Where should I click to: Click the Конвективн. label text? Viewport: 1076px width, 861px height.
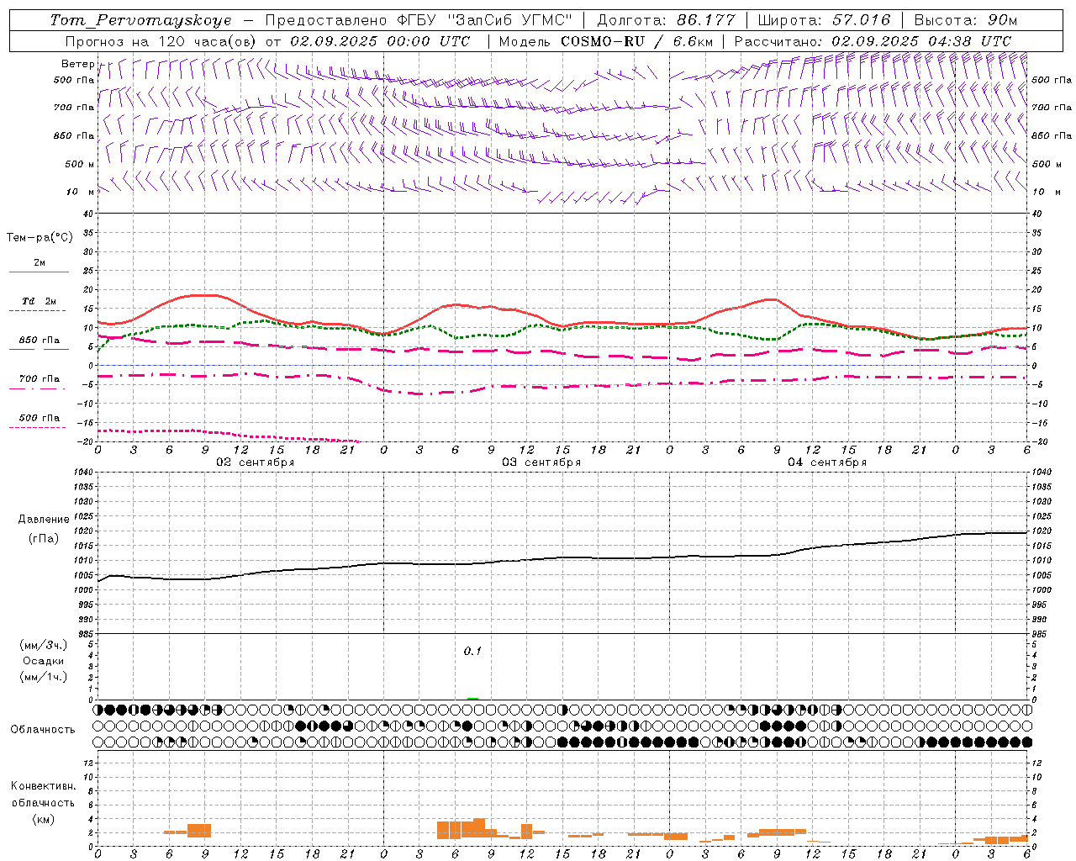click(43, 786)
